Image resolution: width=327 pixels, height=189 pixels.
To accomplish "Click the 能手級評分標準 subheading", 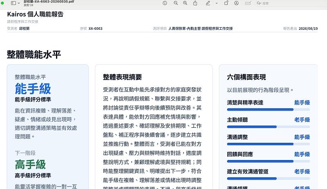I will click(x=33, y=100).
